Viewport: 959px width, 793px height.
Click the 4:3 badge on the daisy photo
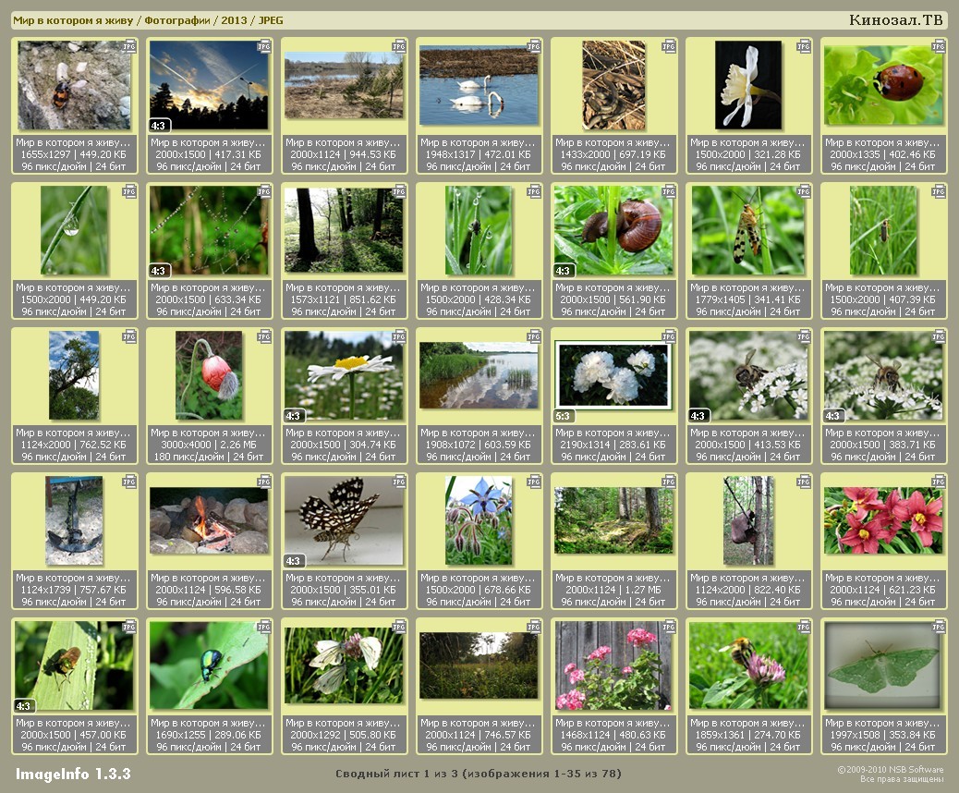tap(294, 416)
